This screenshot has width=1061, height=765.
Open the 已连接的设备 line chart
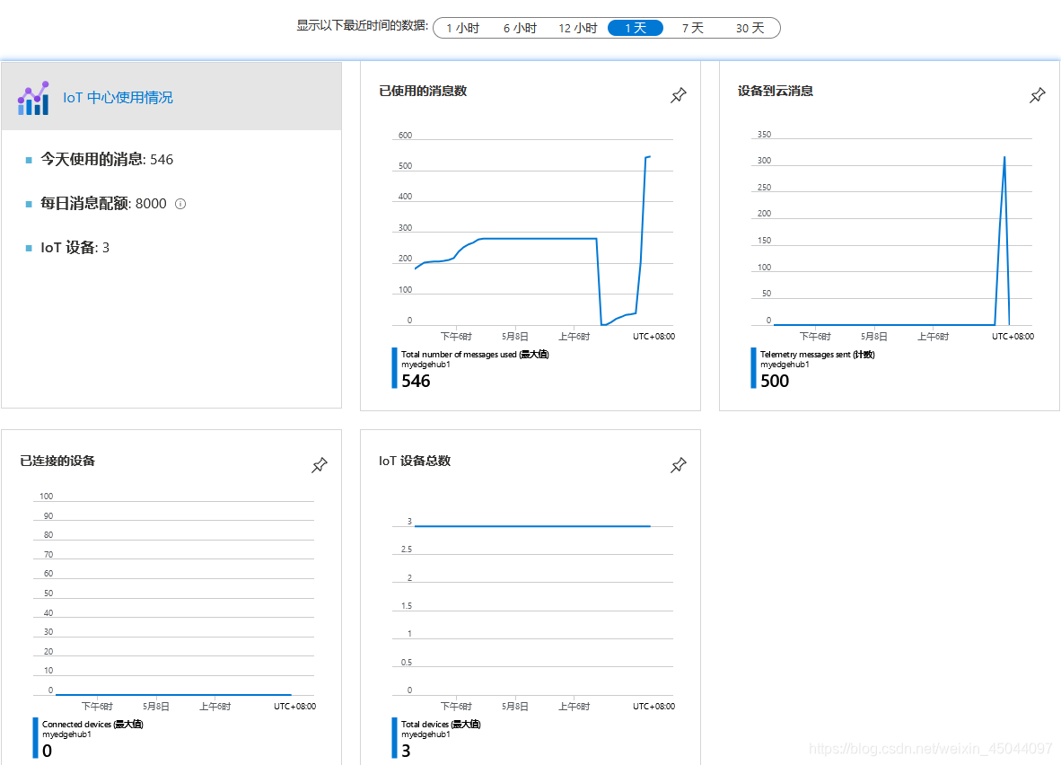[x=174, y=602]
